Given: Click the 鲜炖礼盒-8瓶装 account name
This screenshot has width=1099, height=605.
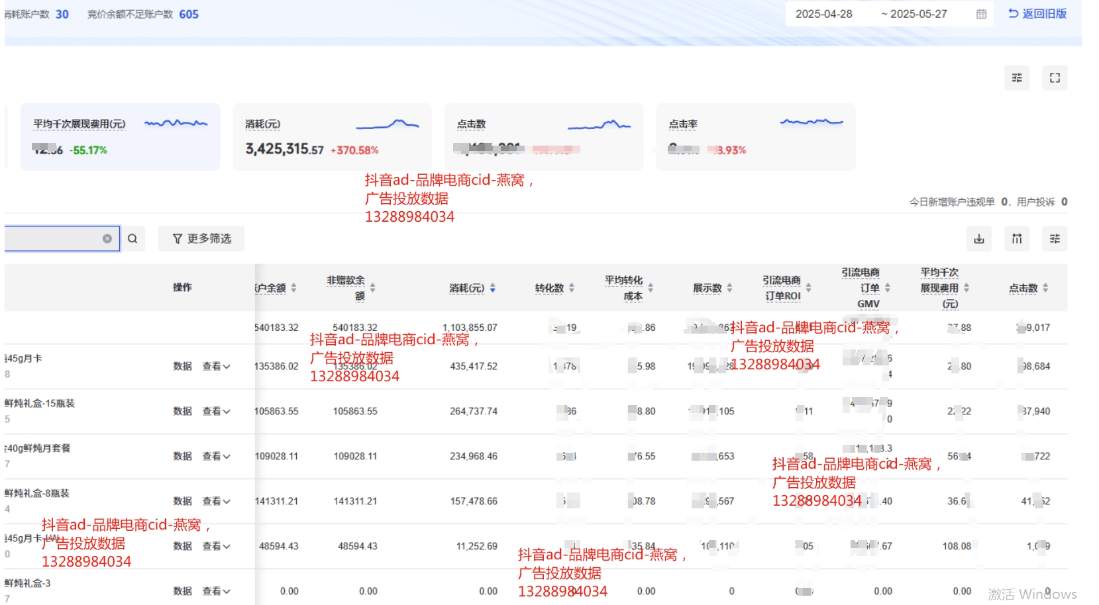Looking at the screenshot, I should tap(37, 493).
